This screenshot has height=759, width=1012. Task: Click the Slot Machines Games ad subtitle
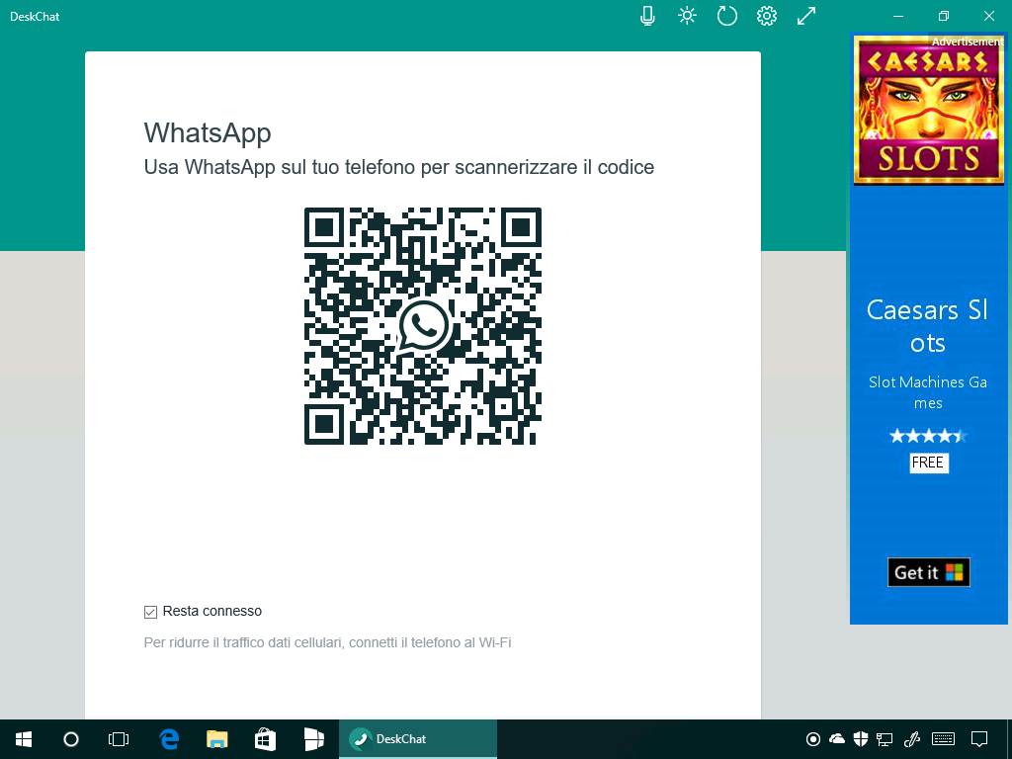(928, 392)
